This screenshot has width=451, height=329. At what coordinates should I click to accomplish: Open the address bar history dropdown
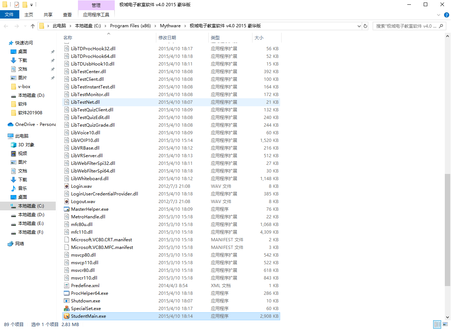pyautogui.click(x=359, y=26)
